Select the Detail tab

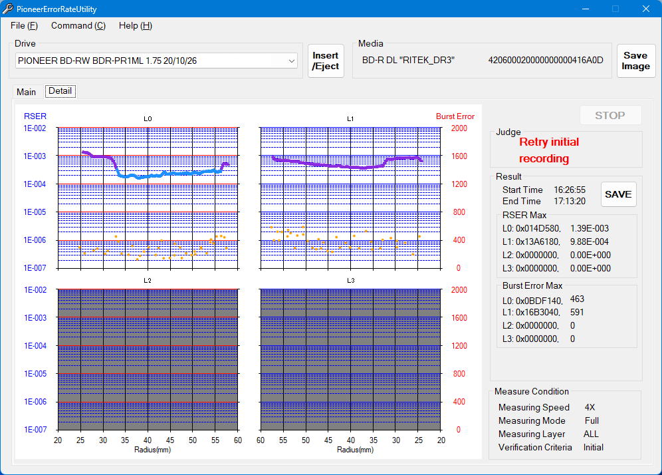(x=60, y=91)
